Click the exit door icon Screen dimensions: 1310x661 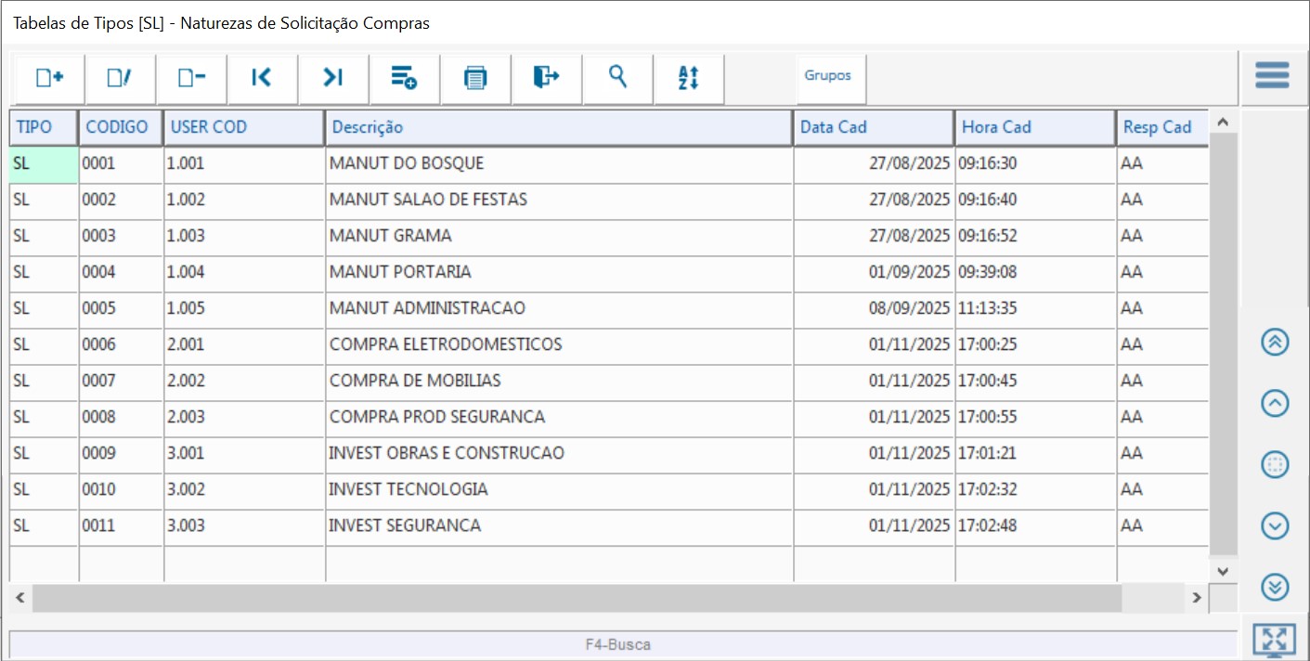pyautogui.click(x=546, y=78)
